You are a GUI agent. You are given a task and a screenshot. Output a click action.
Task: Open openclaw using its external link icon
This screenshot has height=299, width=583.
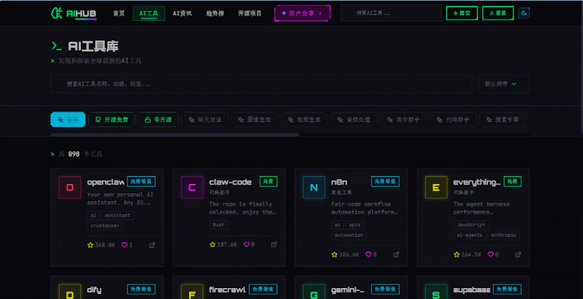click(152, 245)
